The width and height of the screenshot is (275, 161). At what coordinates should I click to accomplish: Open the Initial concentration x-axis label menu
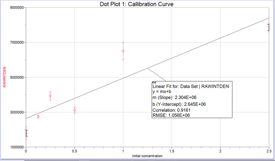pyautogui.click(x=147, y=156)
